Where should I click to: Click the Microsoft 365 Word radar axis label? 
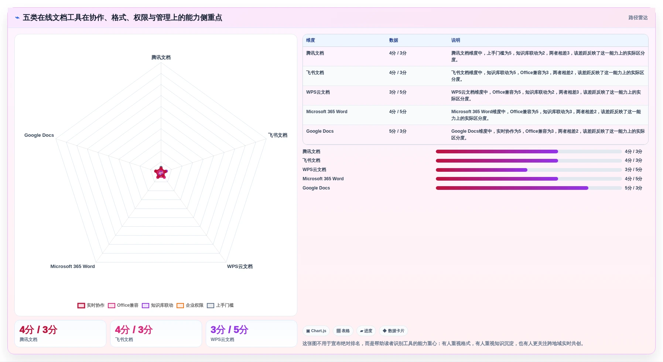point(73,267)
